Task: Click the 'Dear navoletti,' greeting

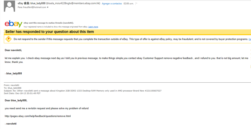Action: pos(13,50)
